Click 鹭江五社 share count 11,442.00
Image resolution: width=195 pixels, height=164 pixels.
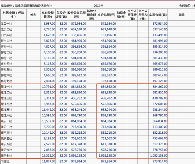coord(49,110)
